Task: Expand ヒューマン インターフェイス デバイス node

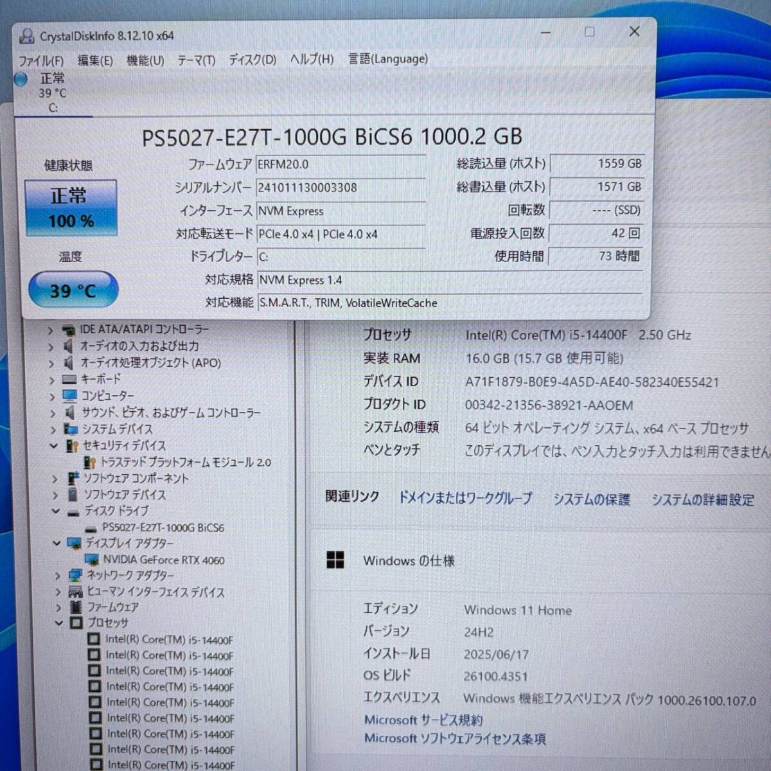Action: 58,592
